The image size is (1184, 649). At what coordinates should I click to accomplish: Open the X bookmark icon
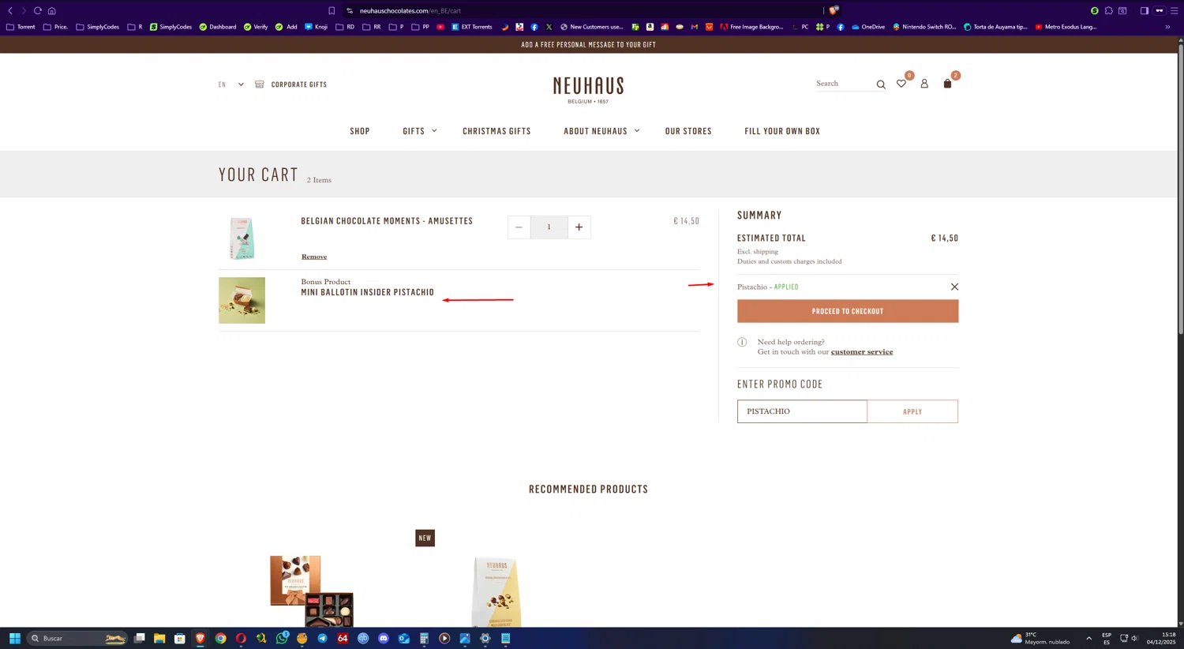click(549, 27)
